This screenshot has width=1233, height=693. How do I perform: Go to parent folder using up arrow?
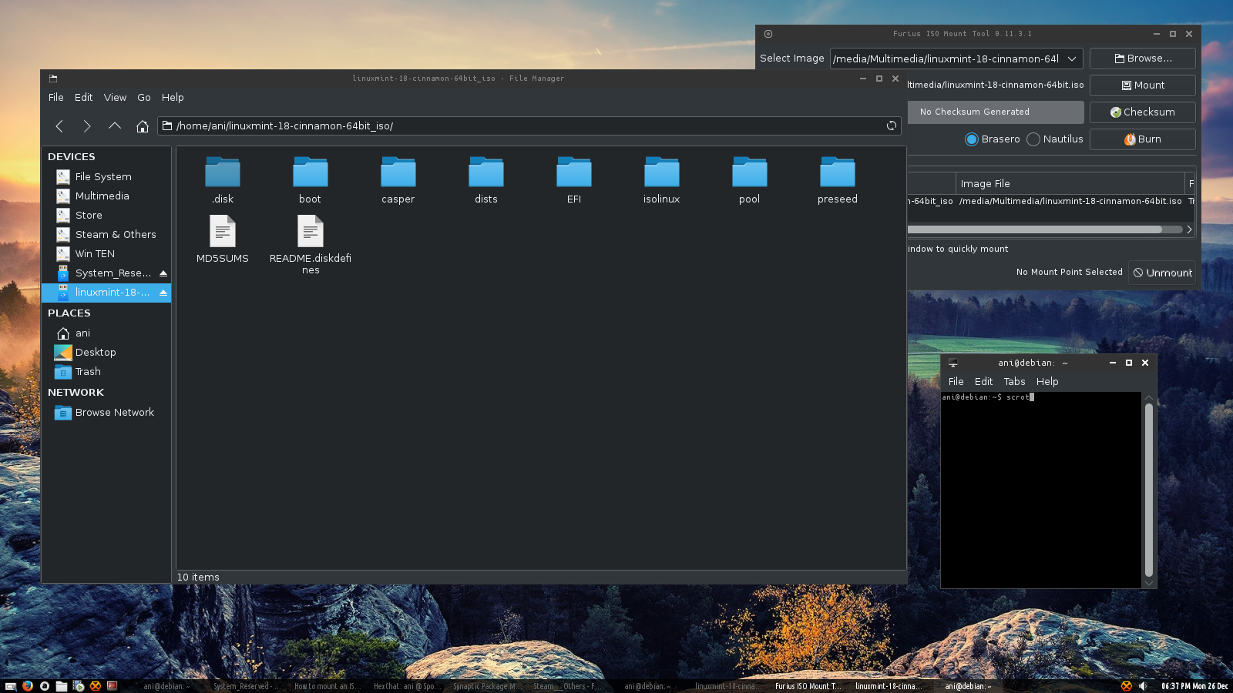pyautogui.click(x=115, y=126)
